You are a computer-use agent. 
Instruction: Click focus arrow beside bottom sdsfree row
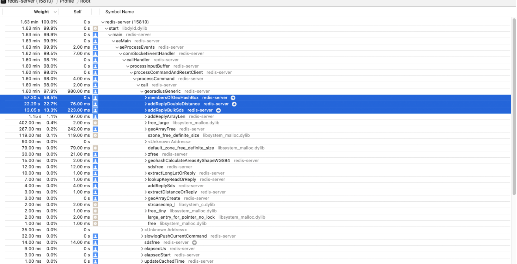(194, 242)
